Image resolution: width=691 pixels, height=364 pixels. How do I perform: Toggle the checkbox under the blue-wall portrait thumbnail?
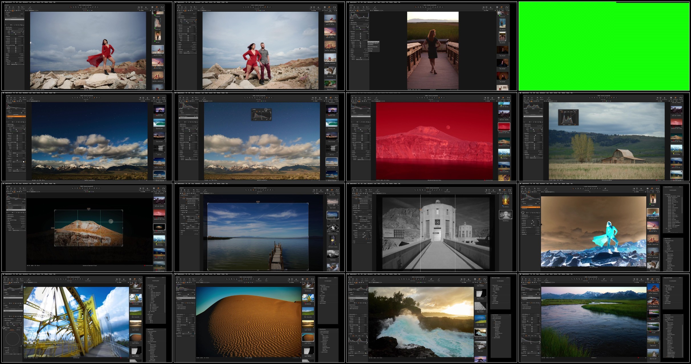[x=500, y=29]
